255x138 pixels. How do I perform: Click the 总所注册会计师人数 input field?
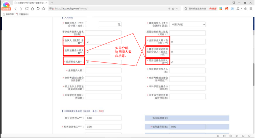point(188,62)
